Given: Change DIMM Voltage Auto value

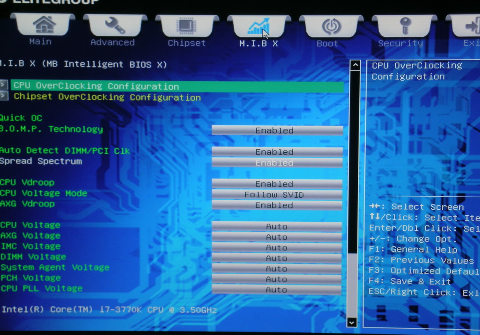Looking at the screenshot, I should (x=277, y=258).
